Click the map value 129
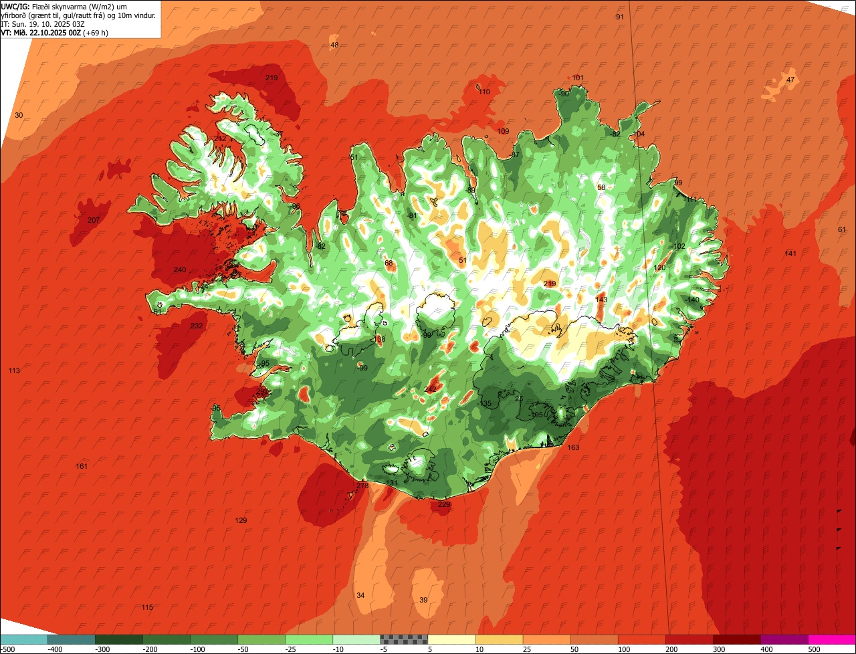The height and width of the screenshot is (654, 856). point(241,520)
